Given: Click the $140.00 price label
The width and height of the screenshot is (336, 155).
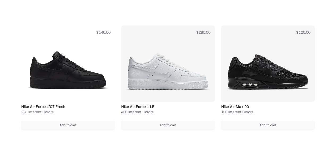Looking at the screenshot, I should pyautogui.click(x=103, y=32).
